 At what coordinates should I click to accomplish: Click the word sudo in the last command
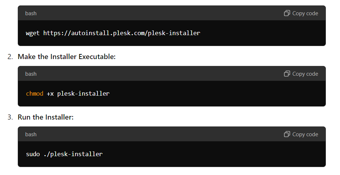tap(33, 154)
